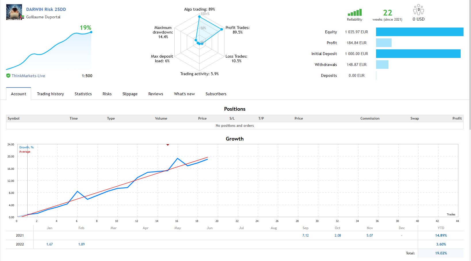Image resolution: width=471 pixels, height=261 pixels.
Task: Click the ThinkMarkets-Live broker link
Action: [x=28, y=76]
